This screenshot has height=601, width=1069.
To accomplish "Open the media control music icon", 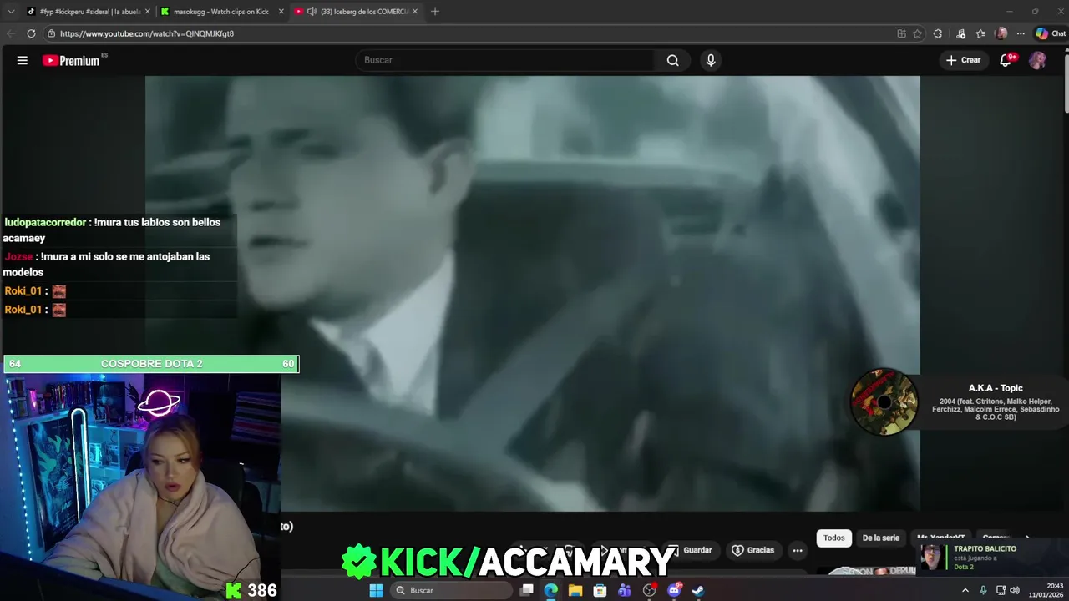I will (961, 33).
